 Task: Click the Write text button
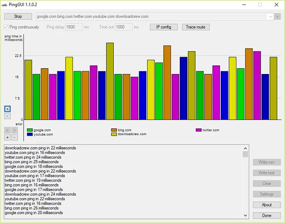click(267, 173)
